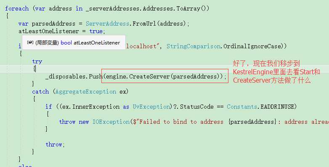Click the 'IOException' type
Screen dimensions: 329x167
111,122
